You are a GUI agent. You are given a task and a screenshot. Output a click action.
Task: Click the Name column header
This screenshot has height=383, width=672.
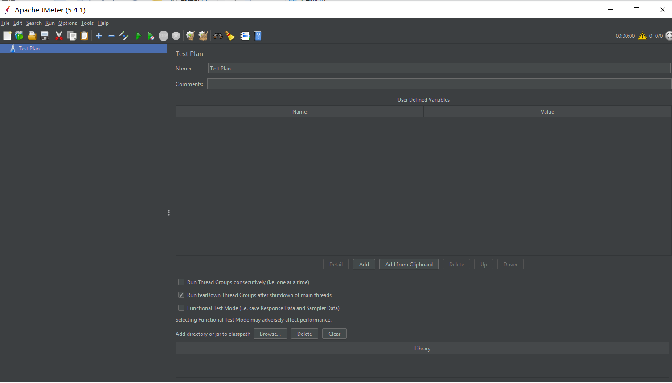coord(300,111)
